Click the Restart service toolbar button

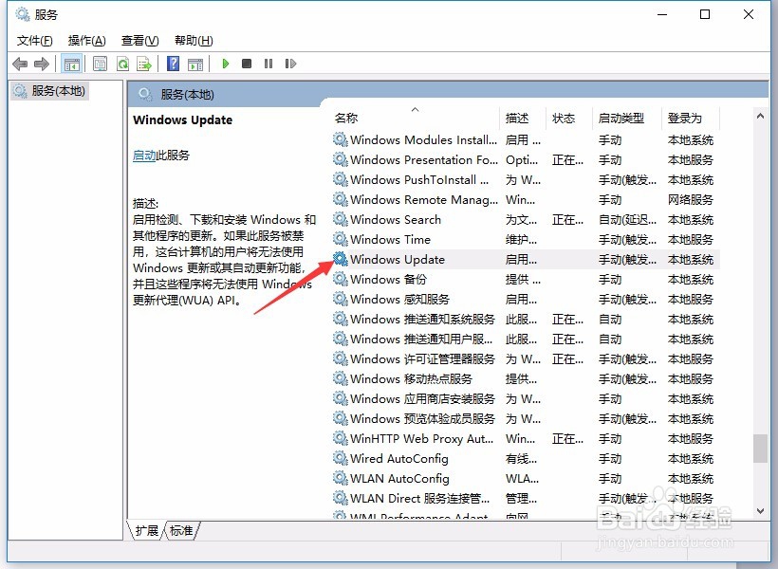click(x=290, y=64)
